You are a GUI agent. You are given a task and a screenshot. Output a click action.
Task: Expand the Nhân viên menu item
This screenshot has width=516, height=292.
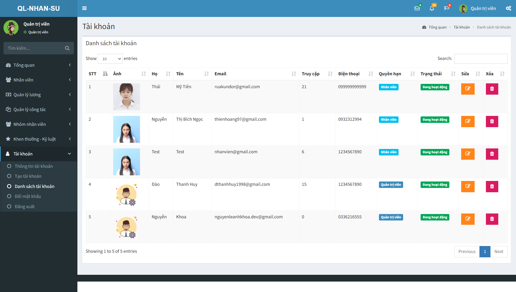(39, 80)
